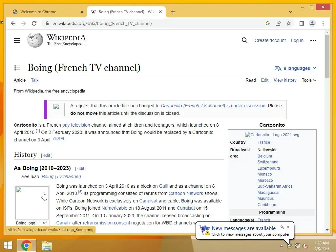The height and width of the screenshot is (252, 336).
Task: Open the tab search chevron
Action: coord(290,12)
